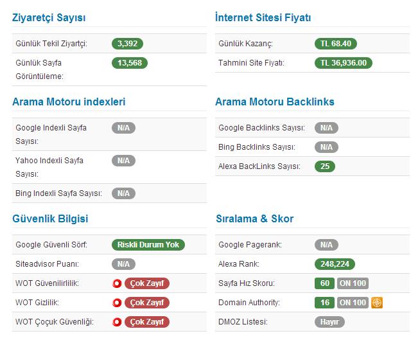This screenshot has height=338, width=411.
Task: Click the red WOT Güvenilirlik rating icon
Action: click(x=118, y=283)
